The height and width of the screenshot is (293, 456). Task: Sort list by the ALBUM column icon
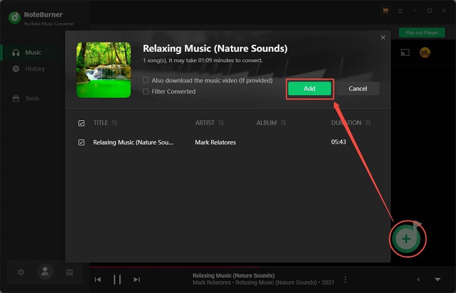click(x=283, y=123)
